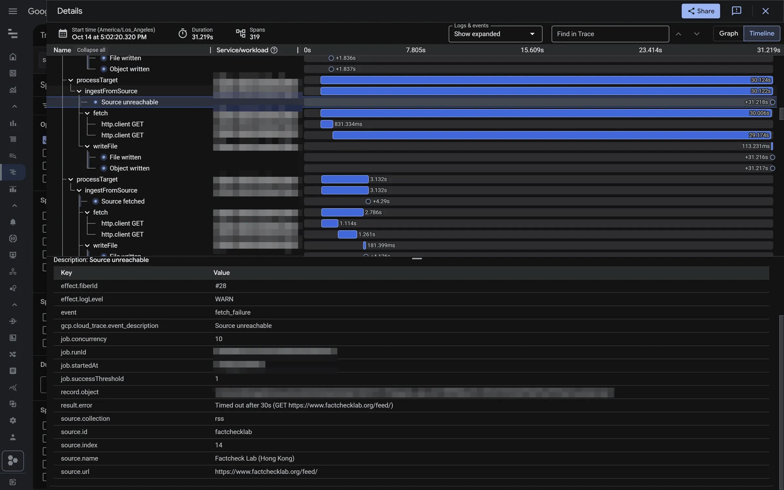The width and height of the screenshot is (784, 490).
Task: Collapse the processTarget span lasting 3.132s
Action: (x=71, y=179)
